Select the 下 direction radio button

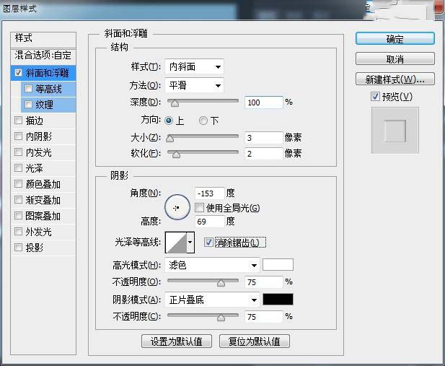click(203, 121)
